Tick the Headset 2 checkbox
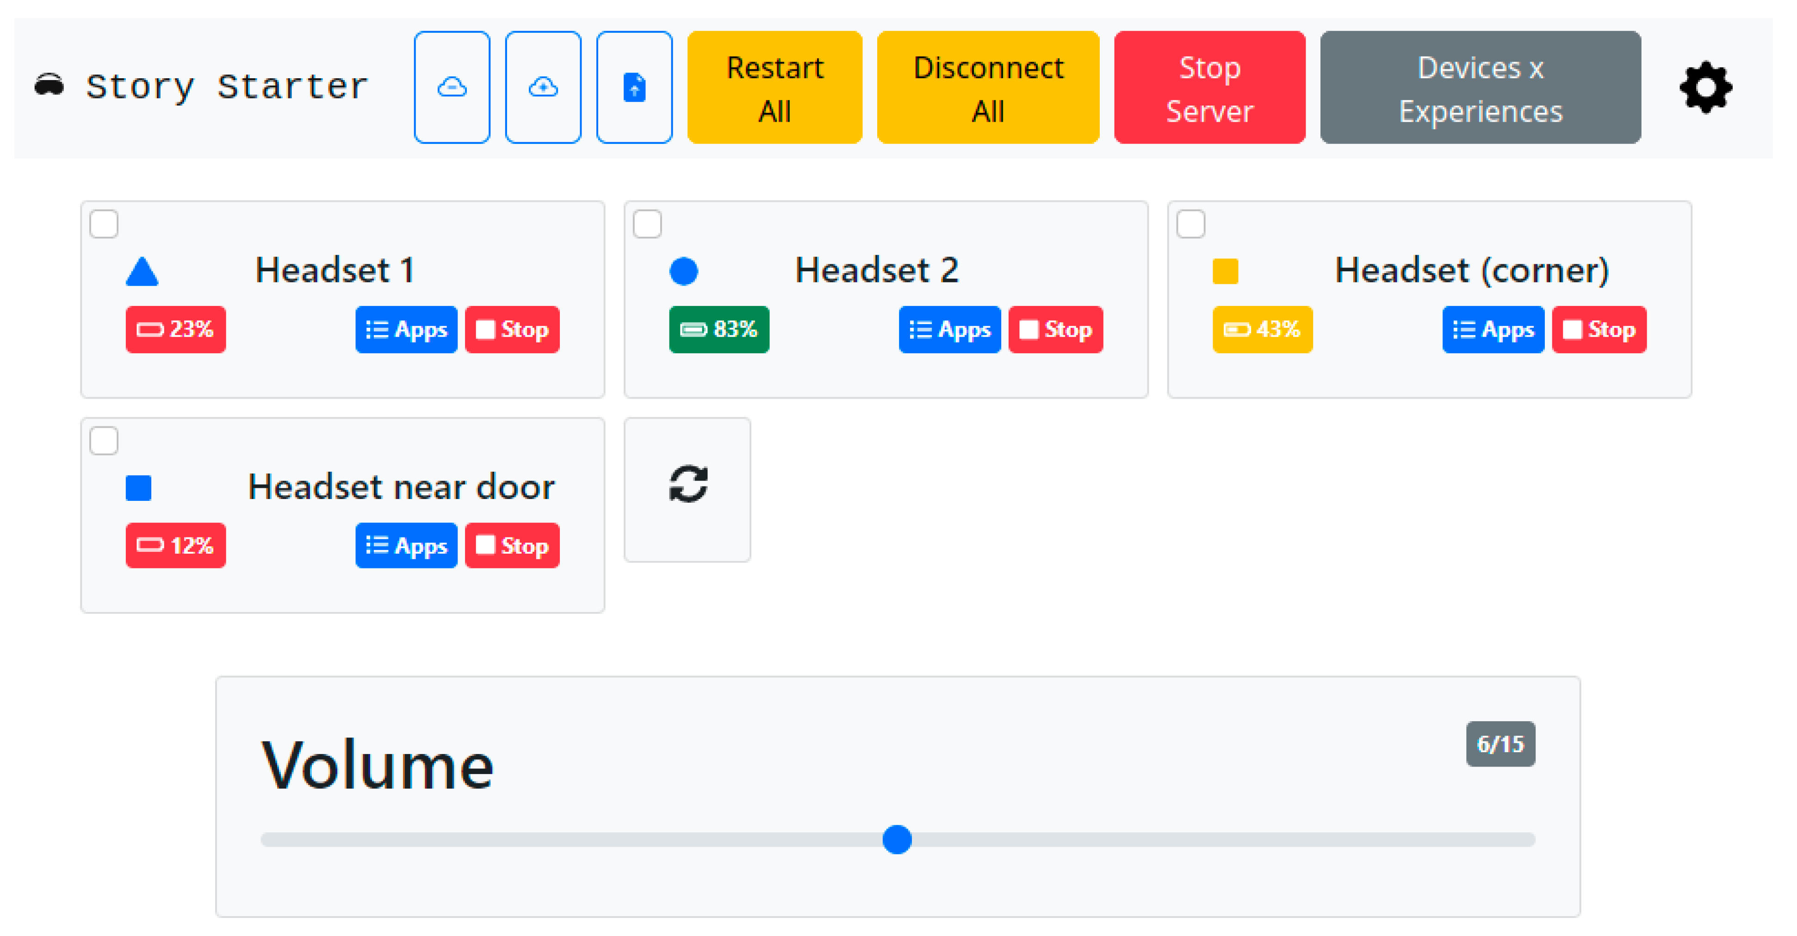Image resolution: width=1797 pixels, height=936 pixels. pos(647,224)
